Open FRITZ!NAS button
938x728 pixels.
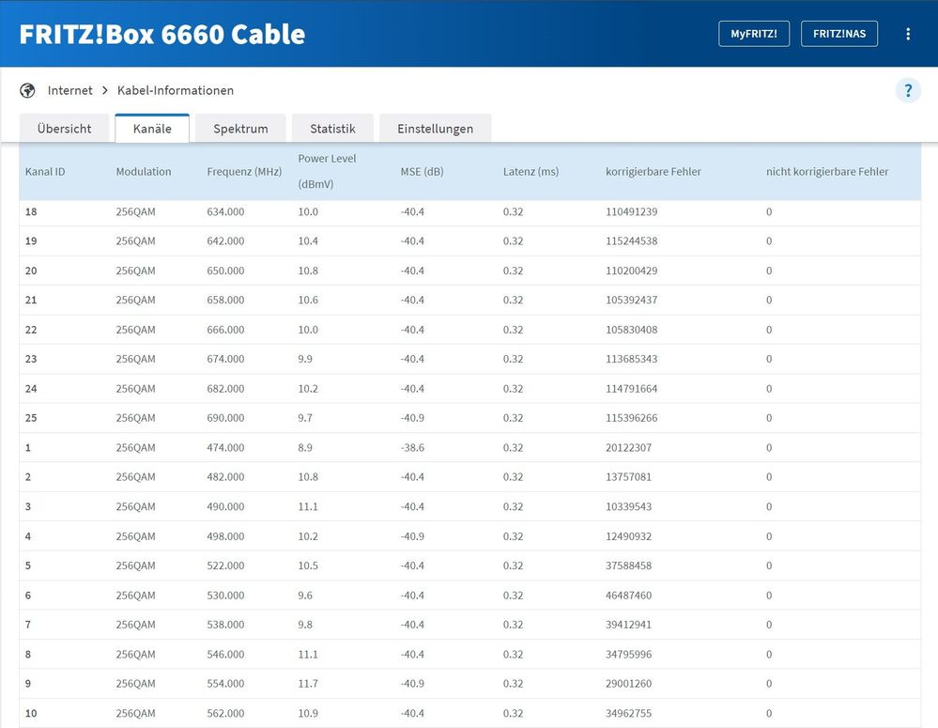click(839, 34)
